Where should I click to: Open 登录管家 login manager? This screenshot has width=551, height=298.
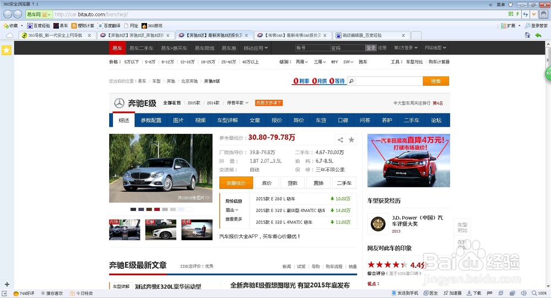pos(536,26)
